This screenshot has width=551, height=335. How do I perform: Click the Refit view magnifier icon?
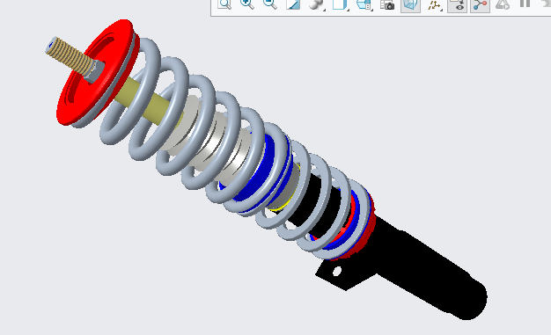pos(224,4)
